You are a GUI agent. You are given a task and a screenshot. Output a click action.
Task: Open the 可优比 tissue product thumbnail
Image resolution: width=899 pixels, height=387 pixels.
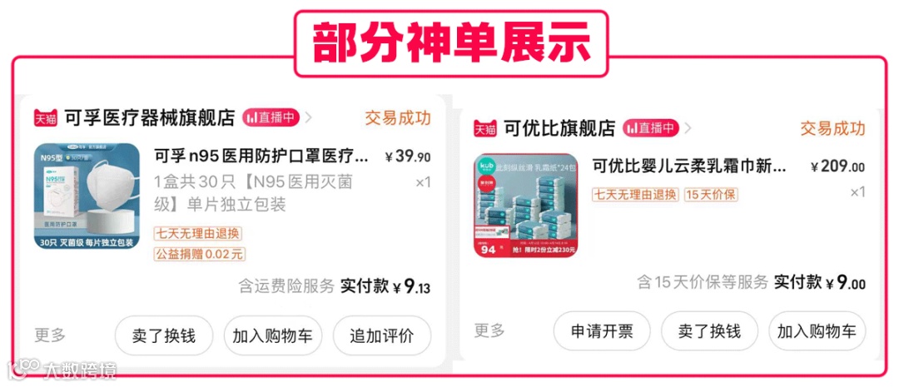(x=526, y=206)
